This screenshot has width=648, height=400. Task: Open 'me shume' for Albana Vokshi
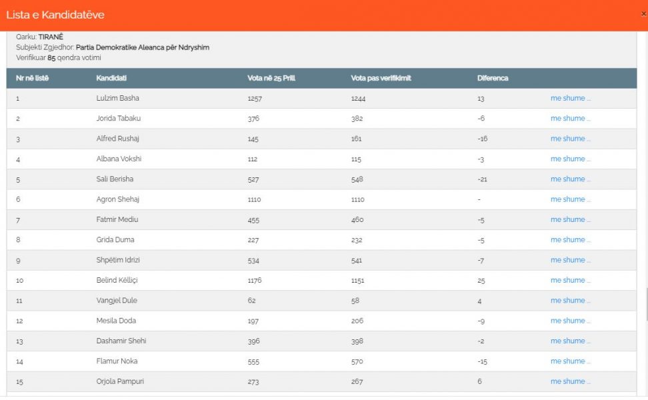point(570,159)
